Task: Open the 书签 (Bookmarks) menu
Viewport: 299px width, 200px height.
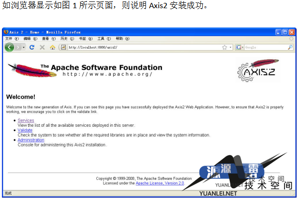Action: pos(86,39)
